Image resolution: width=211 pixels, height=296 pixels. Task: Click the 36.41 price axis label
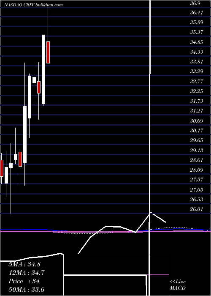(197, 13)
